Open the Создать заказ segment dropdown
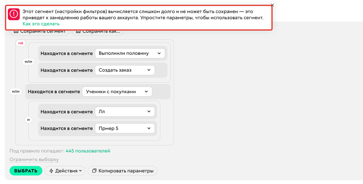363x184 pixels. point(125,70)
